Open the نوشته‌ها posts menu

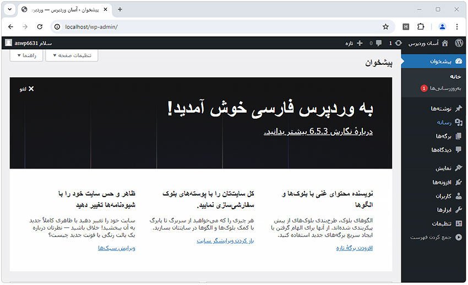[x=434, y=108]
